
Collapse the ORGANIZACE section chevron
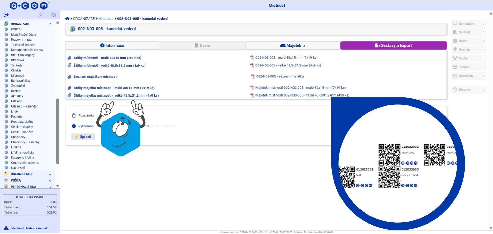tap(50, 24)
